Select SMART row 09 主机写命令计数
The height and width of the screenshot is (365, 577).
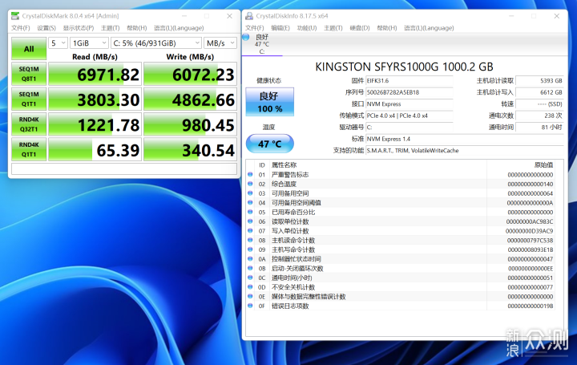tap(401, 249)
